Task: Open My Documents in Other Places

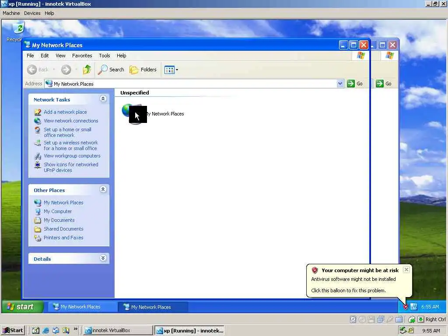Action: coord(59,220)
